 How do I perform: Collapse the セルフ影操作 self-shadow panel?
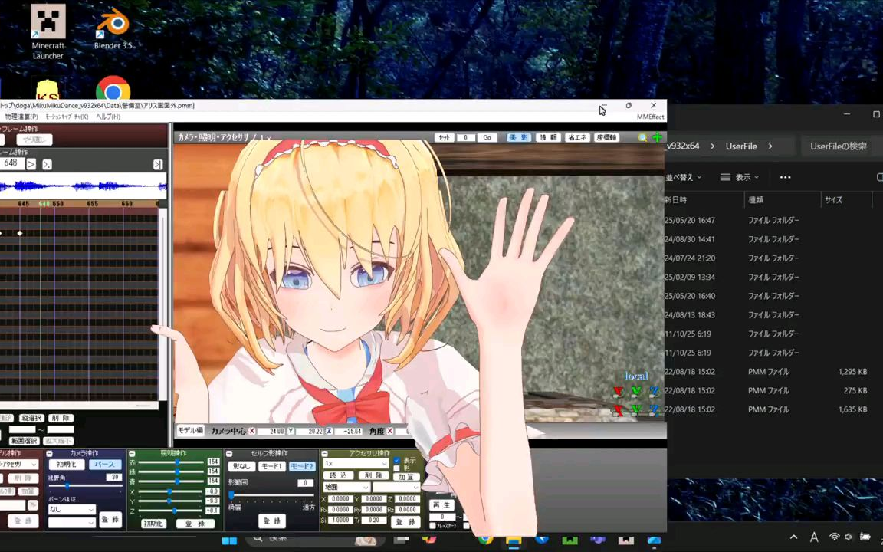pos(229,453)
